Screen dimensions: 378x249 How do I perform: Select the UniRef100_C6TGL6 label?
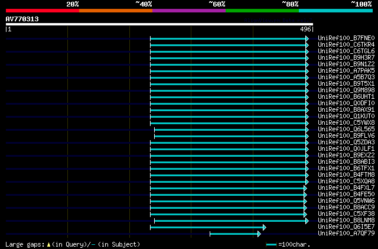[x=346, y=51]
